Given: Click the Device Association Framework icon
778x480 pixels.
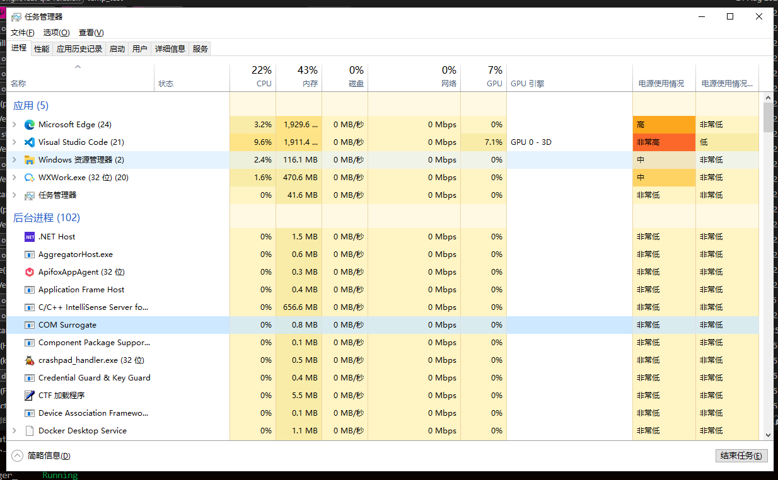Looking at the screenshot, I should coord(29,413).
